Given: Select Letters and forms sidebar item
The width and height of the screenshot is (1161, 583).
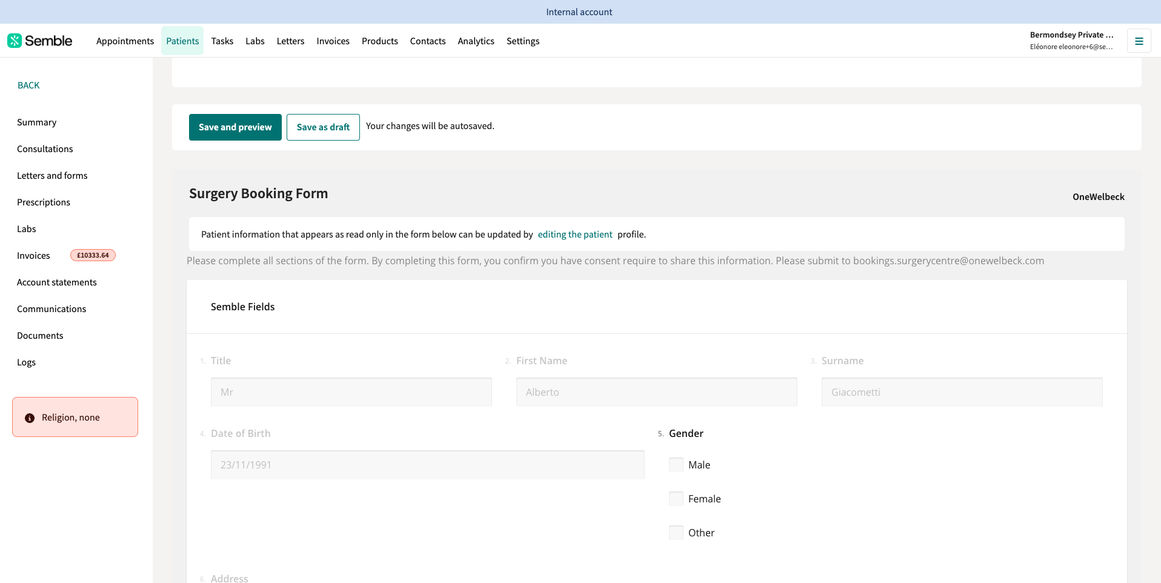Looking at the screenshot, I should [x=52, y=176].
